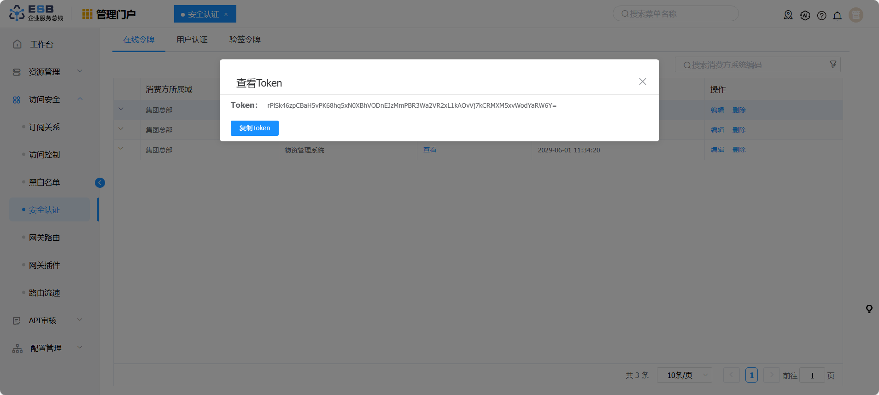Click the 共 3 条 total count
The image size is (879, 395).
[637, 375]
